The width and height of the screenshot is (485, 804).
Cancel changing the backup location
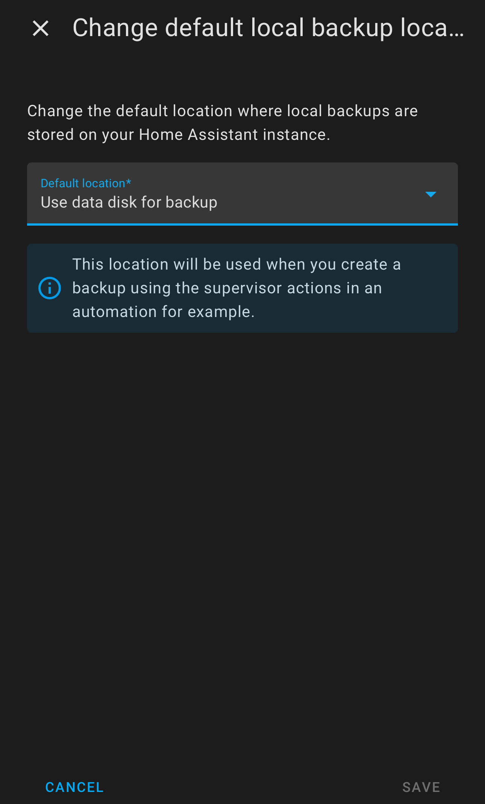pos(74,787)
